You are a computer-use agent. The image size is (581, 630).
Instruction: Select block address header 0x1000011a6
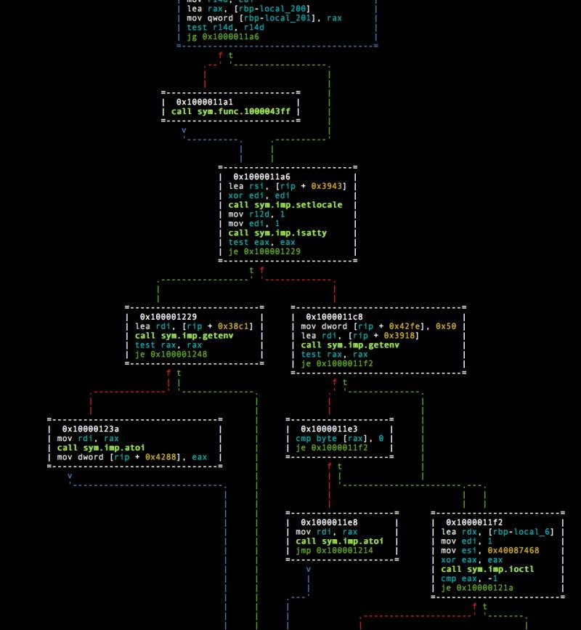point(261,177)
